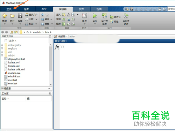Click the Find (查找) magnifier button
Image resolution: width=175 pixels, height=131 pixels.
coord(45,24)
